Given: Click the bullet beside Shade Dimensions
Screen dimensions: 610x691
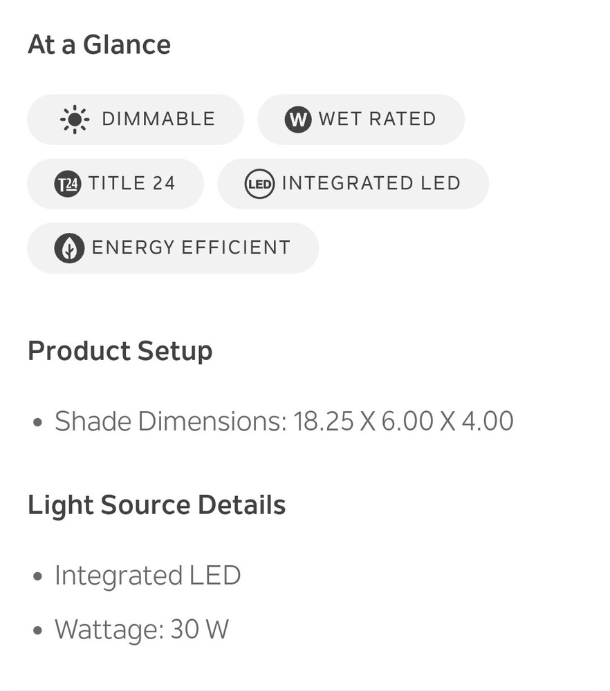Looking at the screenshot, I should coord(38,422).
